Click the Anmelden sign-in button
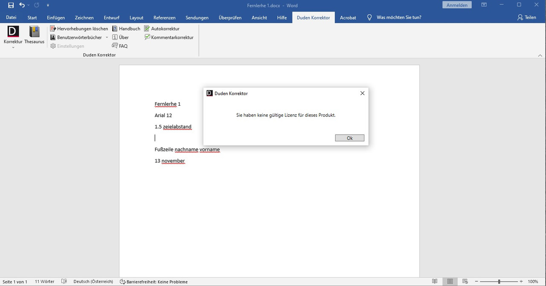The width and height of the screenshot is (546, 286). click(457, 5)
